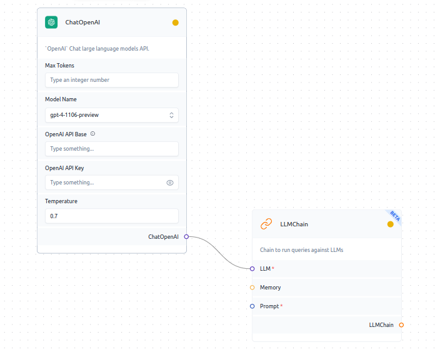Click the LLMChain yellow status dot
Viewport: 435px width, 352px height.
pos(391,224)
